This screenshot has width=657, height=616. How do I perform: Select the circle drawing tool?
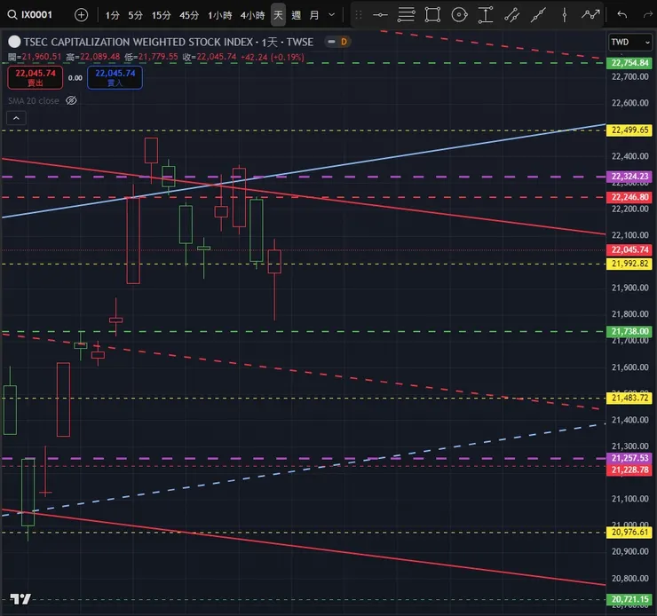pyautogui.click(x=459, y=15)
